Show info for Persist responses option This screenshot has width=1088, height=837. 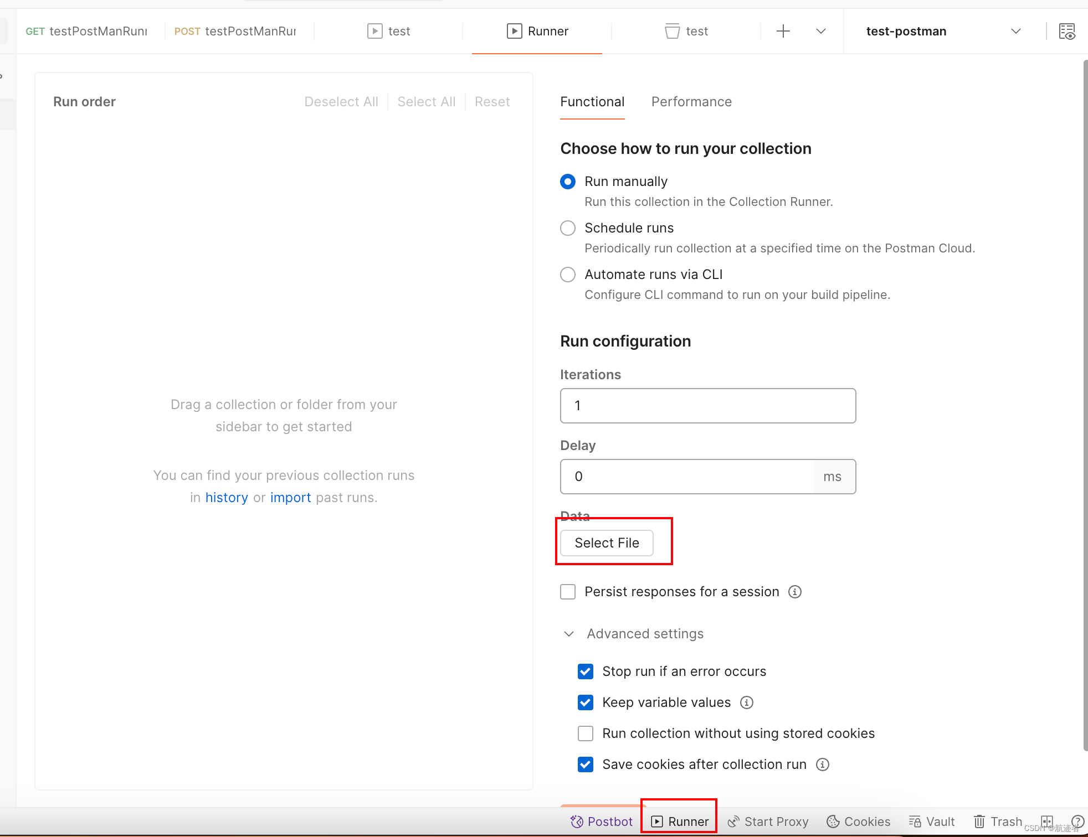795,592
